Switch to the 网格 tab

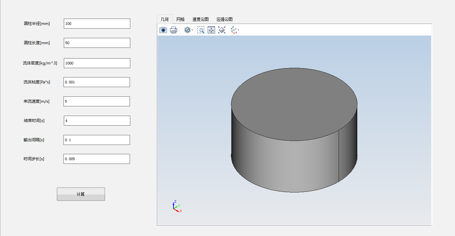pos(180,19)
